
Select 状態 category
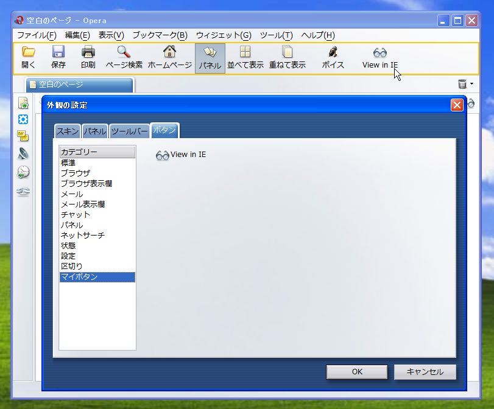click(97, 246)
